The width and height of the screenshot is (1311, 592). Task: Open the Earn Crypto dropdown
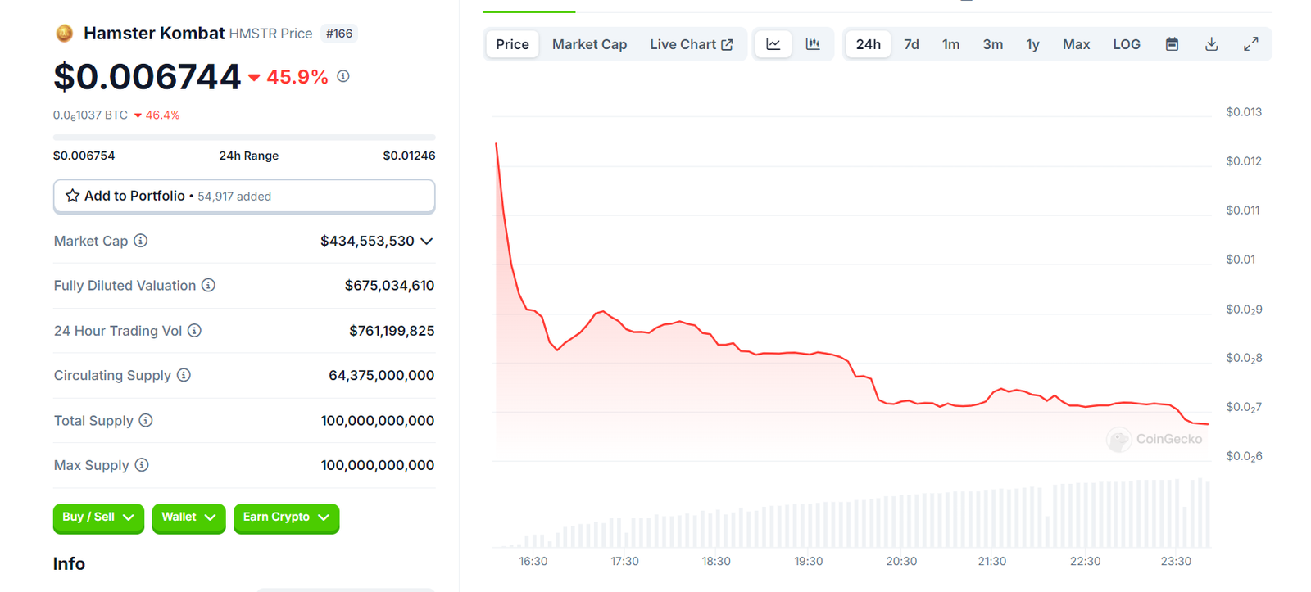[286, 517]
